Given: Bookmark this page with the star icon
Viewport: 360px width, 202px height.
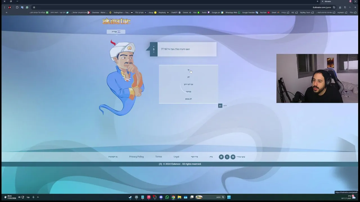Looking at the screenshot, I should [x=34, y=7].
